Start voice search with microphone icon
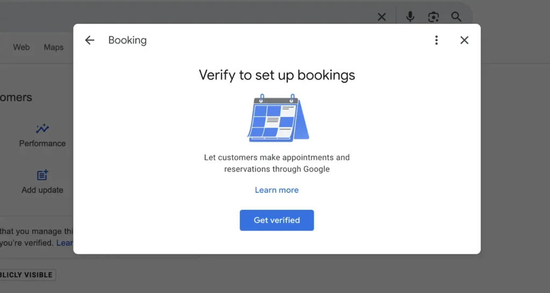550x293 pixels. pyautogui.click(x=410, y=17)
